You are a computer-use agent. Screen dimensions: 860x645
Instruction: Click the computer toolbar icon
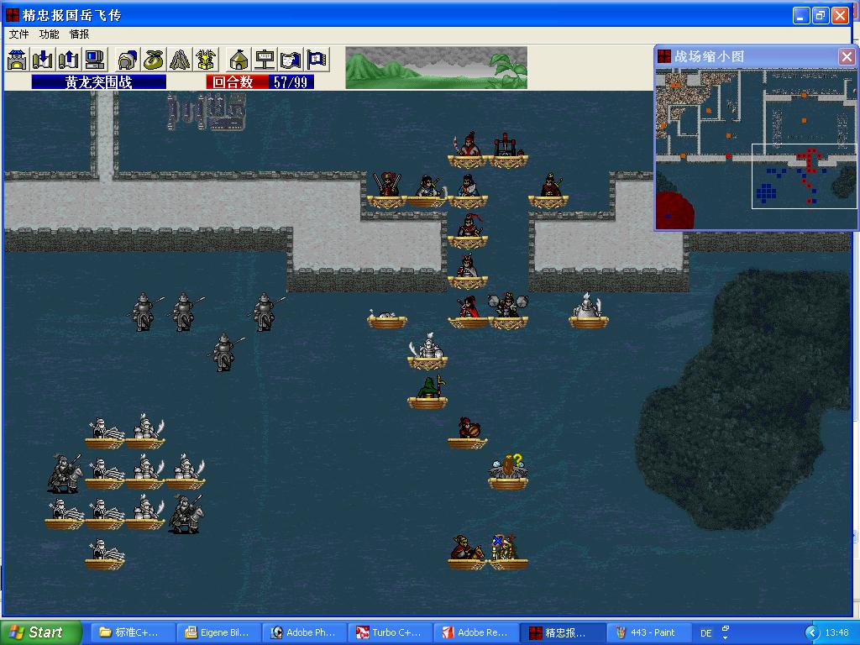click(x=95, y=60)
